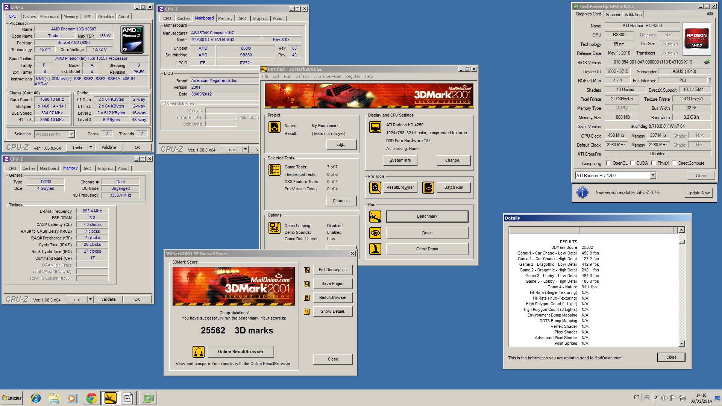Image resolution: width=722 pixels, height=406 pixels.
Task: Enable the CUDA checkbox in GPU-Z
Action: point(632,163)
